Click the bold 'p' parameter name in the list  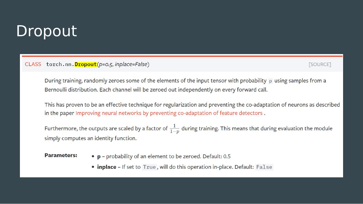(99, 156)
